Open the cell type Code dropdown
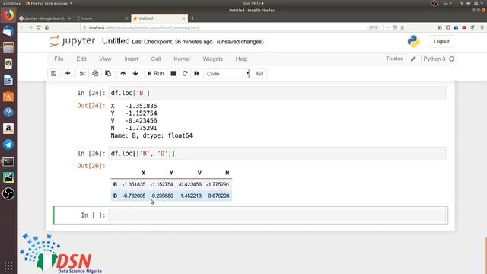Image resolution: width=487 pixels, height=274 pixels. click(227, 74)
